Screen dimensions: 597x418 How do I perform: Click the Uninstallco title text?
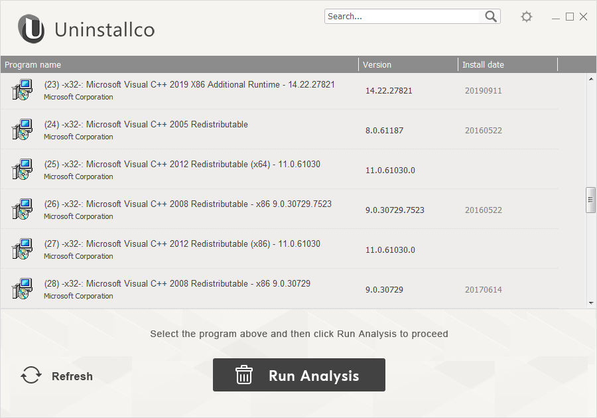point(105,30)
